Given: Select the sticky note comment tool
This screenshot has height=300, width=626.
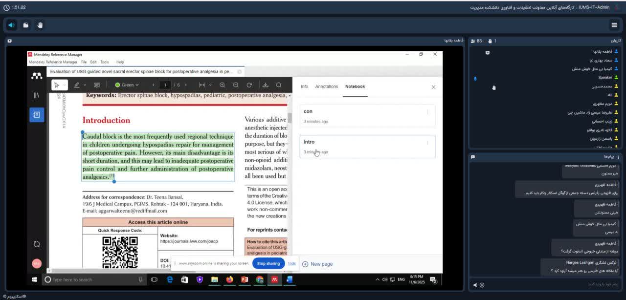Looking at the screenshot, I should 97,85.
